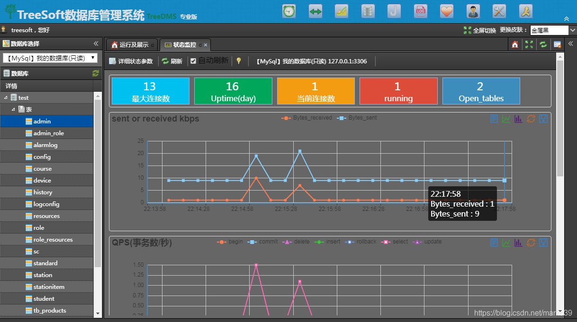Screen dimensions: 577x322
Task: Click the J icon in header
Action: (x=394, y=11)
